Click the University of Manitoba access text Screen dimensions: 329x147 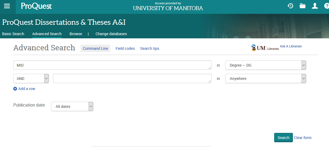coord(168,8)
